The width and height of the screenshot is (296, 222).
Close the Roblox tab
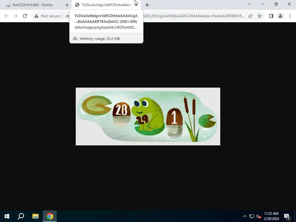click(67, 5)
